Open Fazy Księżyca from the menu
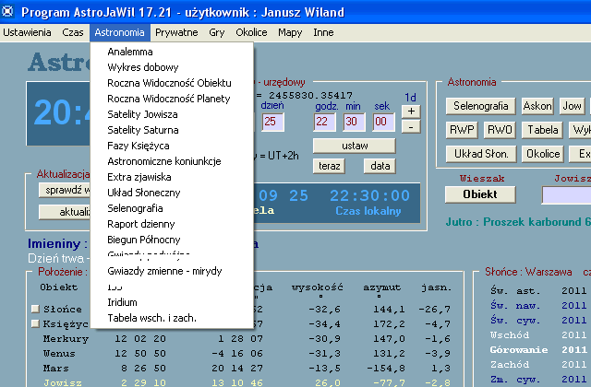The width and height of the screenshot is (591, 387). 172,146
